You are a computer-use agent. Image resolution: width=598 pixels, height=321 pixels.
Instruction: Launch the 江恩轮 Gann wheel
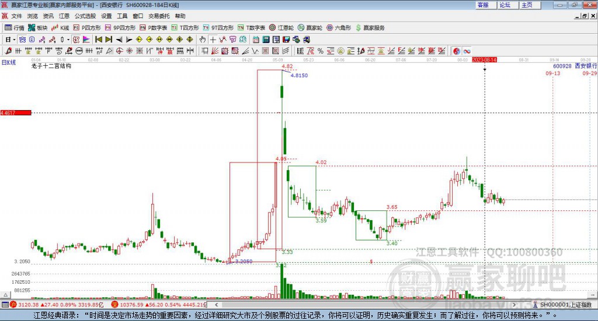pyautogui.click(x=281, y=28)
